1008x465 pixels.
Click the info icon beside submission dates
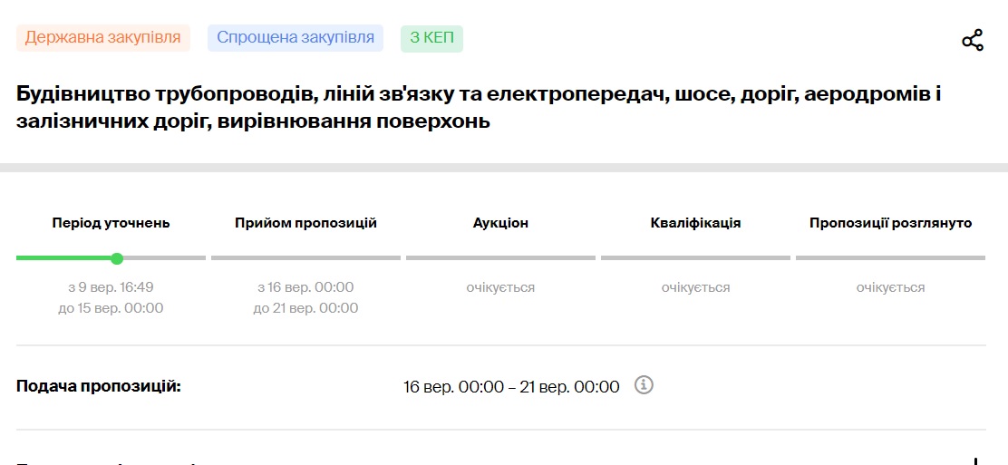[644, 385]
